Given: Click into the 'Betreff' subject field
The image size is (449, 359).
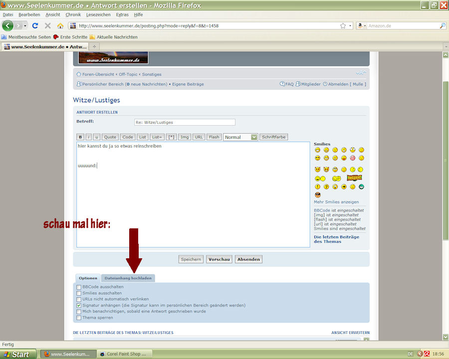Looking at the screenshot, I should point(185,122).
